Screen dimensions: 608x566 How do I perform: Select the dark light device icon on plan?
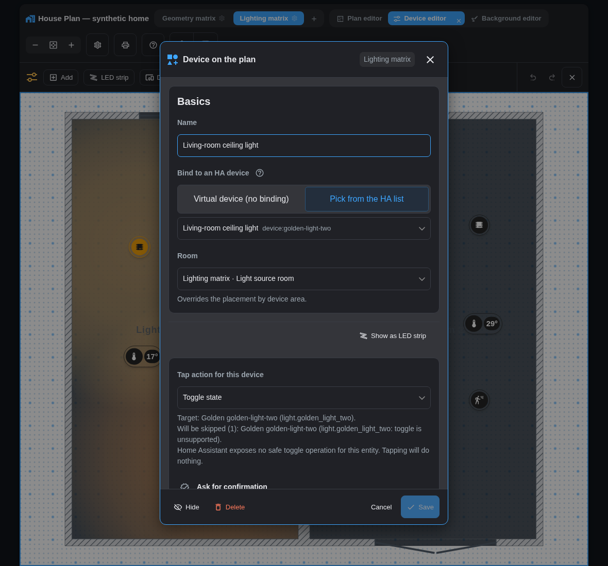(x=479, y=225)
